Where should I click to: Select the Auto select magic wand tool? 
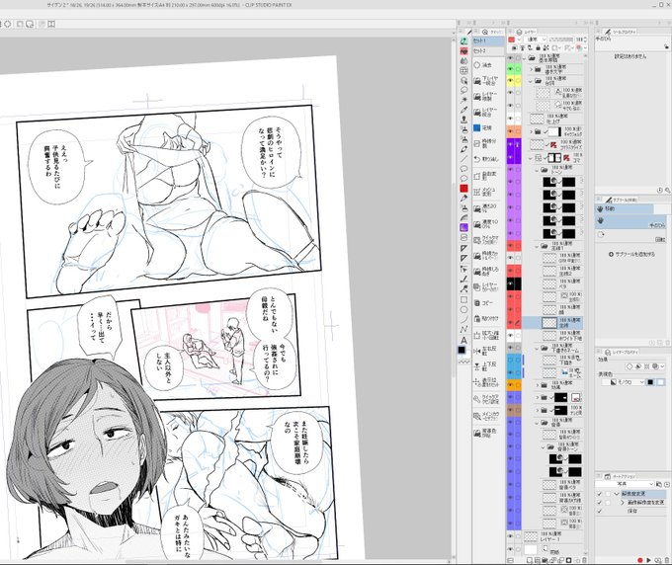(x=463, y=100)
